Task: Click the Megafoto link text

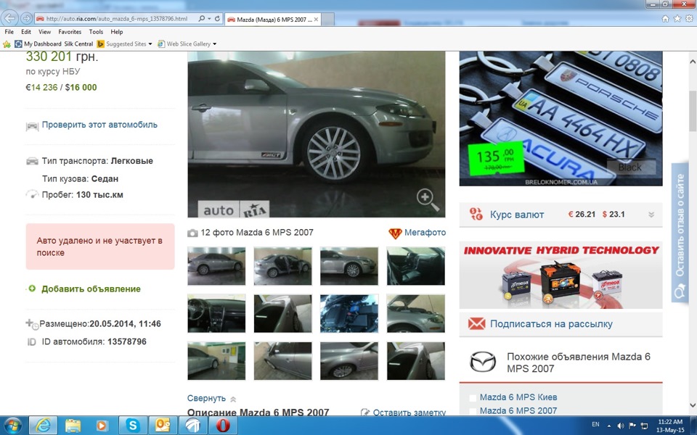Action: [425, 233]
